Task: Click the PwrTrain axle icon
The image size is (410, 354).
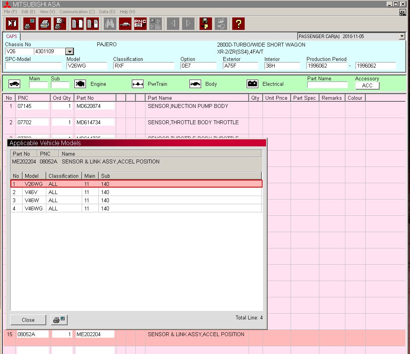Action: coord(138,84)
